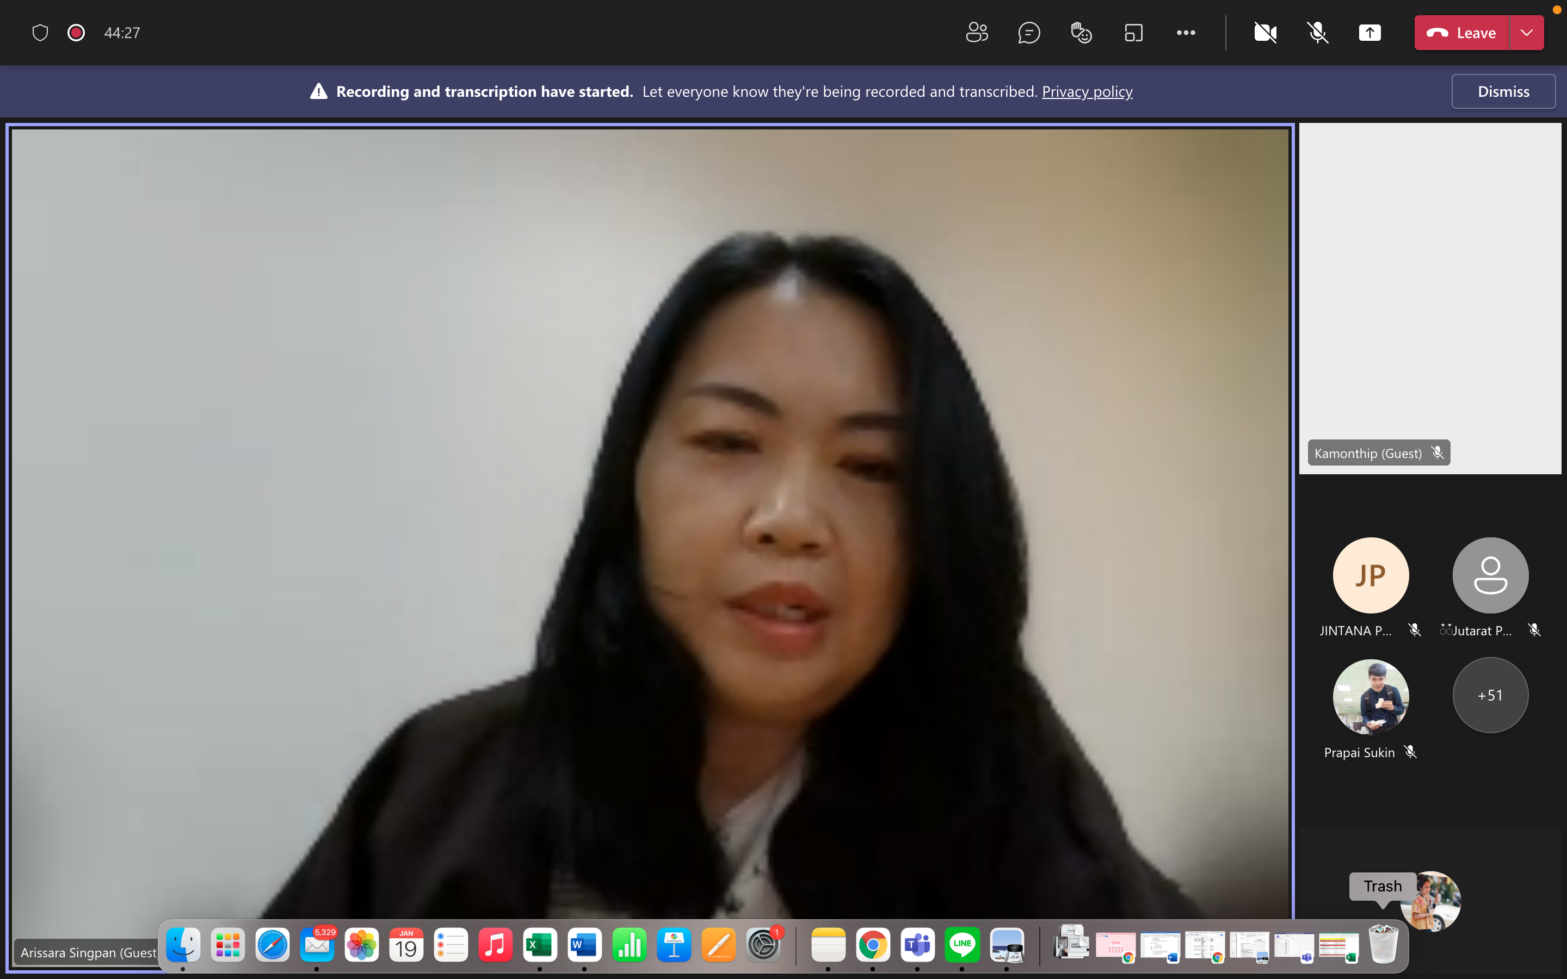The width and height of the screenshot is (1567, 979).
Task: Restore minimized pink Chrome window thumbnail
Action: point(1115,946)
